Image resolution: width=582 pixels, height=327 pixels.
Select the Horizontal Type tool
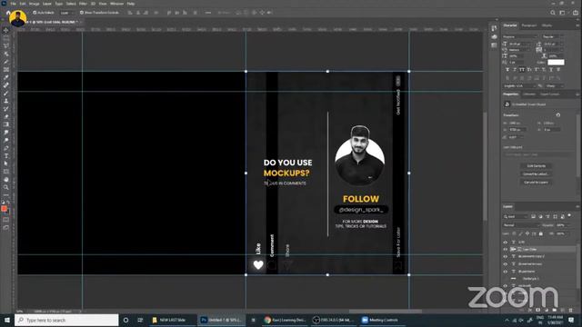(6, 155)
